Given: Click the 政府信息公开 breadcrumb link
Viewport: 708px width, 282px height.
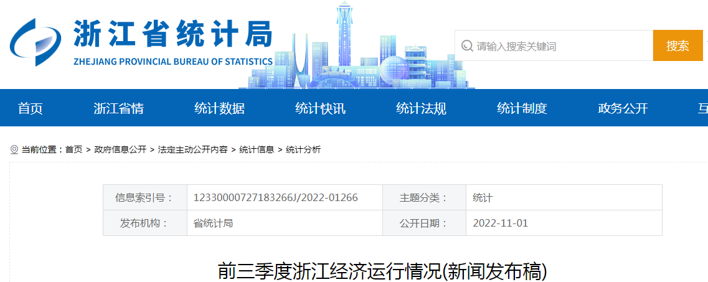Looking at the screenshot, I should [120, 150].
